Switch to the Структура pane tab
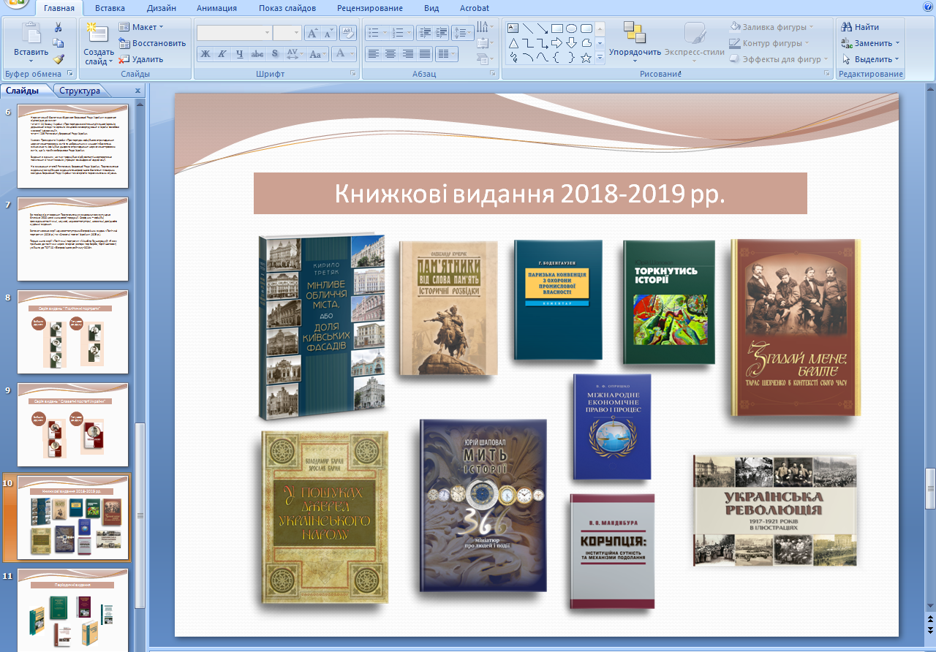 pyautogui.click(x=80, y=91)
